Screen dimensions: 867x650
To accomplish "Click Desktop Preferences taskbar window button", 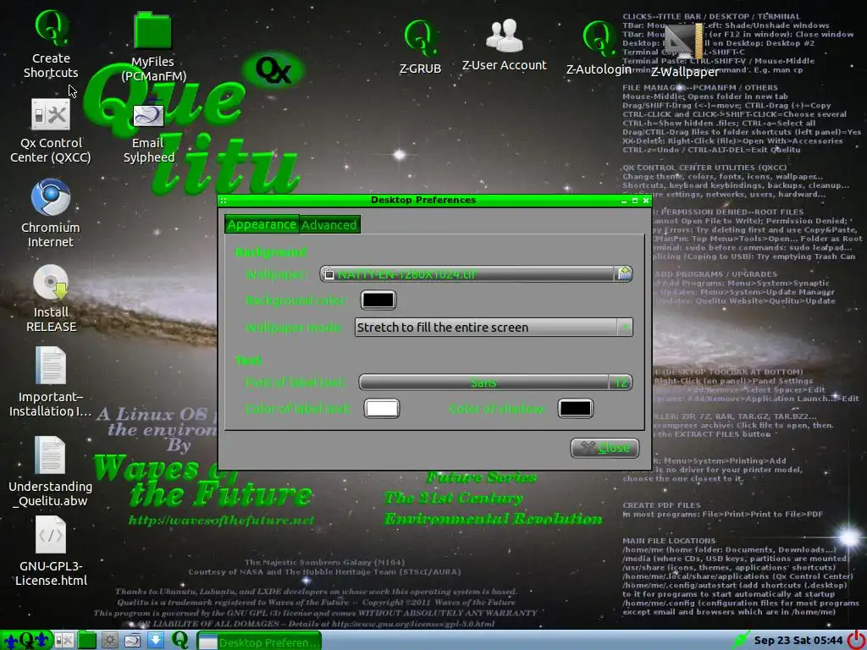I will coord(259,642).
